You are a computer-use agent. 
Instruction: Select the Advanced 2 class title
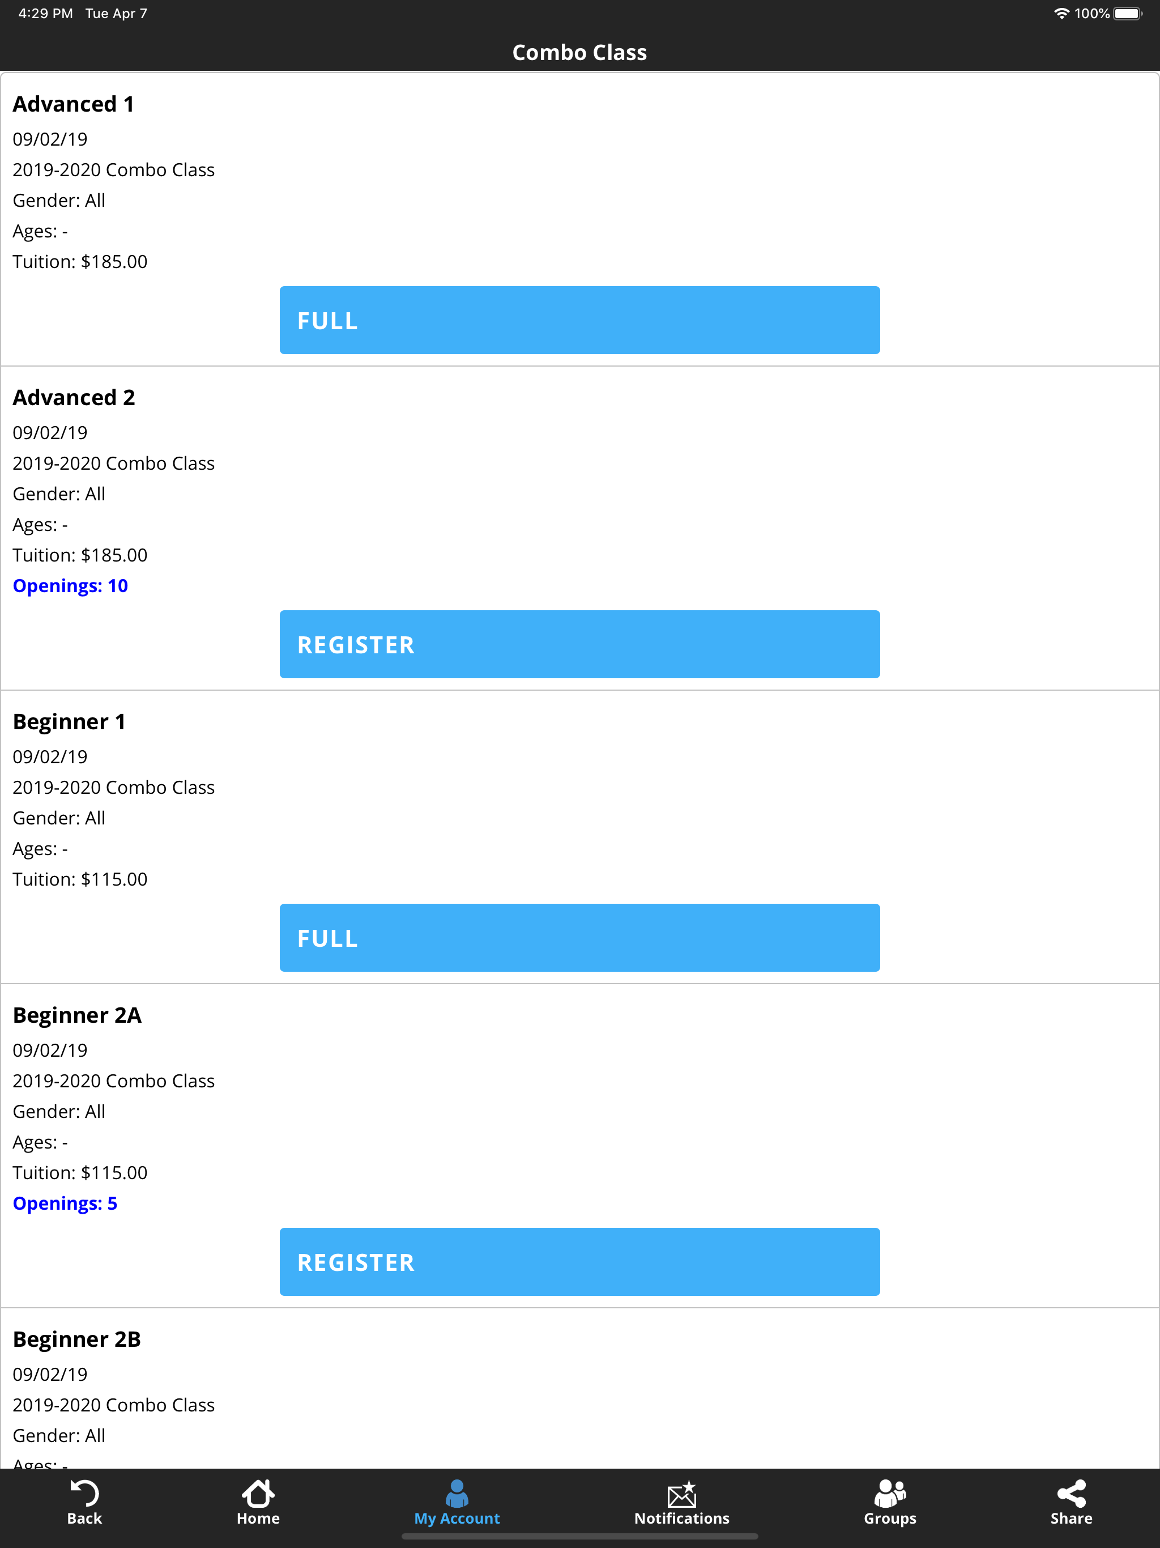74,398
